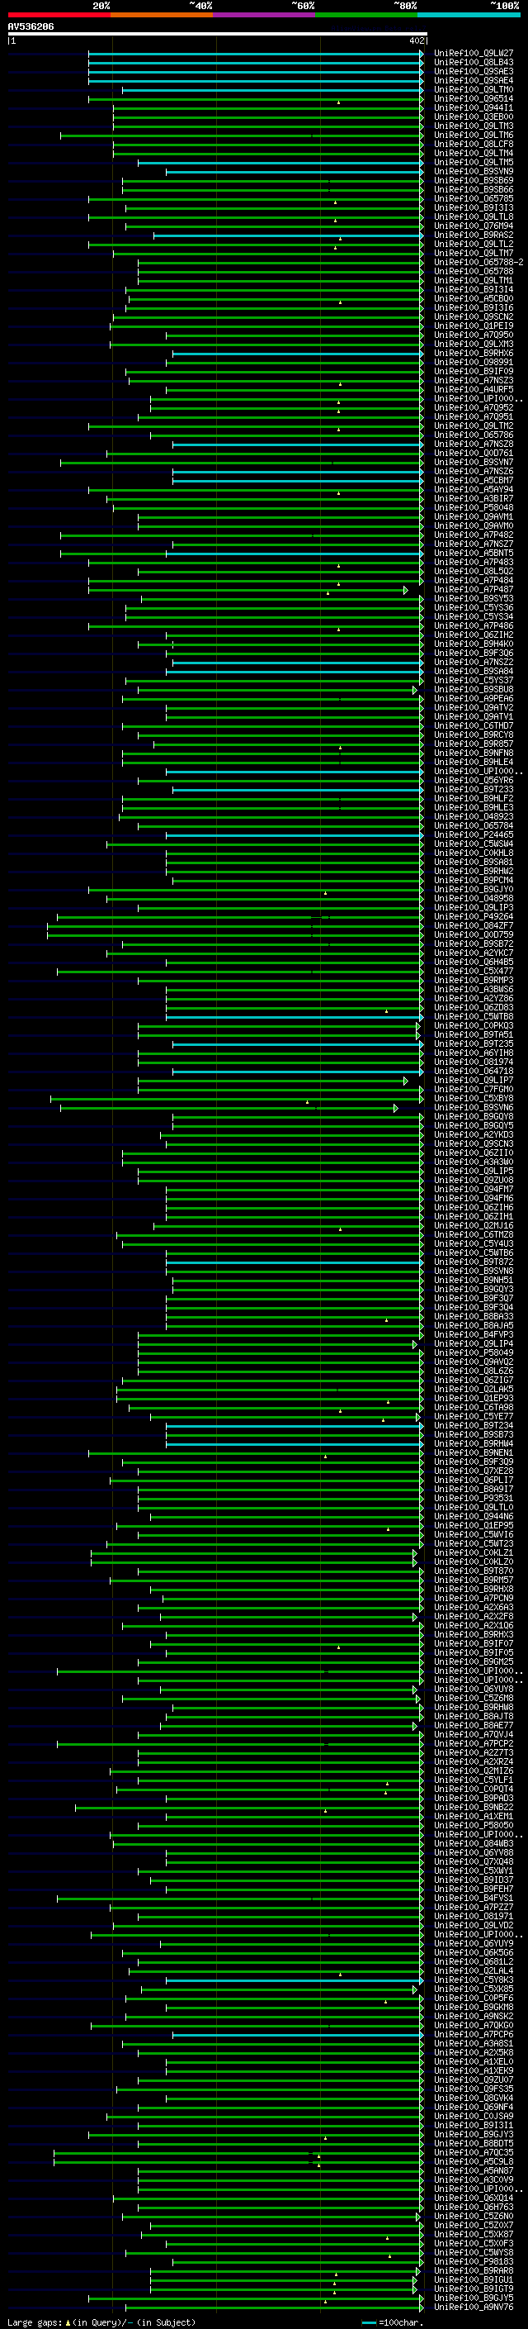Select the UniRef100_B9RAS2 label
The height and width of the screenshot is (2329, 528).
click(x=473, y=235)
